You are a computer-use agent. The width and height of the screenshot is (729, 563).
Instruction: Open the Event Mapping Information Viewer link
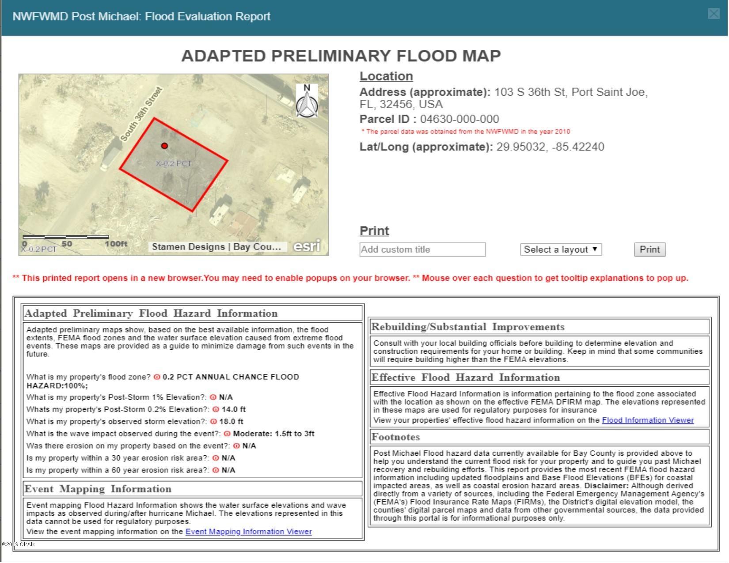[248, 532]
